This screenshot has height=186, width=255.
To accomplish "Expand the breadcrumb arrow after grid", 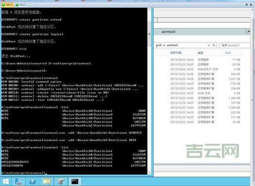I will [164, 45].
